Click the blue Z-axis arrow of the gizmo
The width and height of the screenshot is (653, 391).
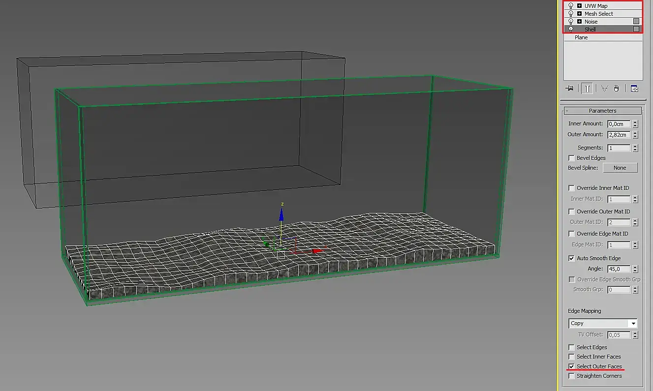281,214
